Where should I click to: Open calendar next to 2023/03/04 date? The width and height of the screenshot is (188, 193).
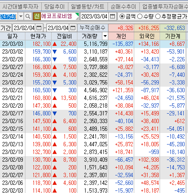[113, 16]
